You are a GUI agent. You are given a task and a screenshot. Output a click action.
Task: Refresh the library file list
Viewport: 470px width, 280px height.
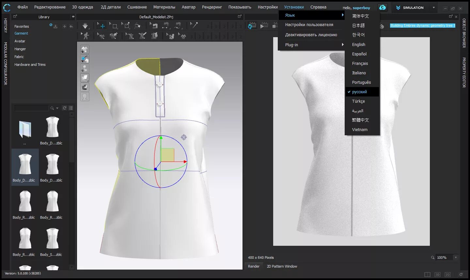65,108
